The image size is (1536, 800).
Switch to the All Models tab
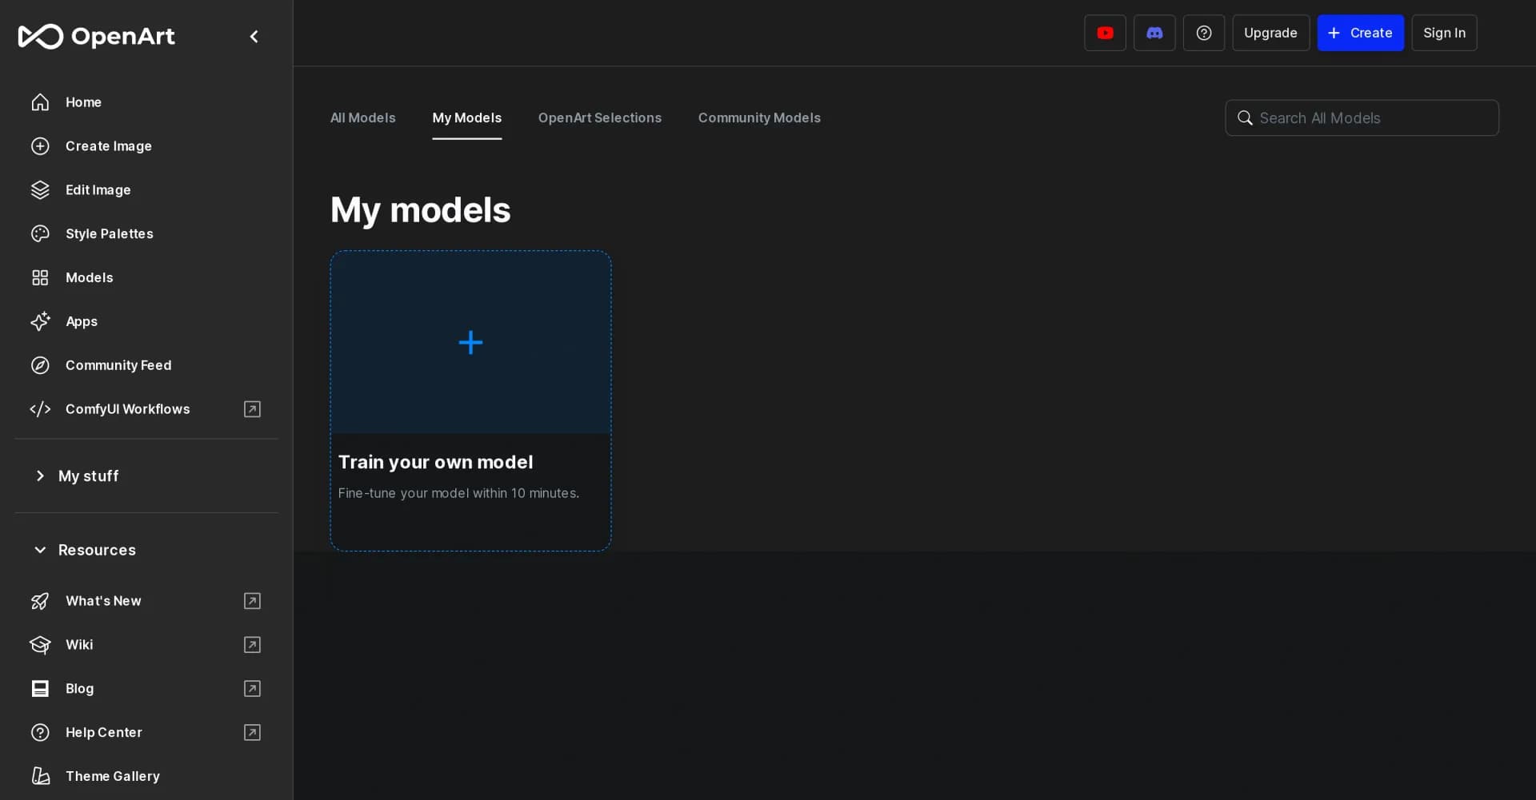tap(363, 118)
